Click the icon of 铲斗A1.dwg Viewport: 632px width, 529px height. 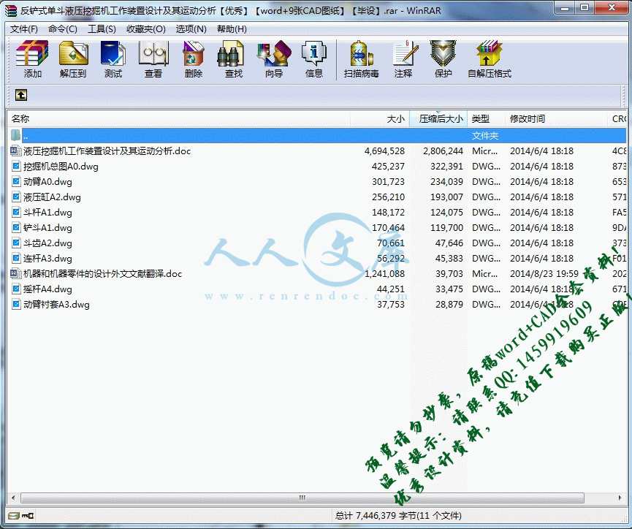[16, 227]
